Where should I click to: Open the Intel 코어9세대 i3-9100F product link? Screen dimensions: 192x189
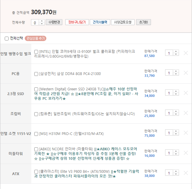tap(84, 54)
